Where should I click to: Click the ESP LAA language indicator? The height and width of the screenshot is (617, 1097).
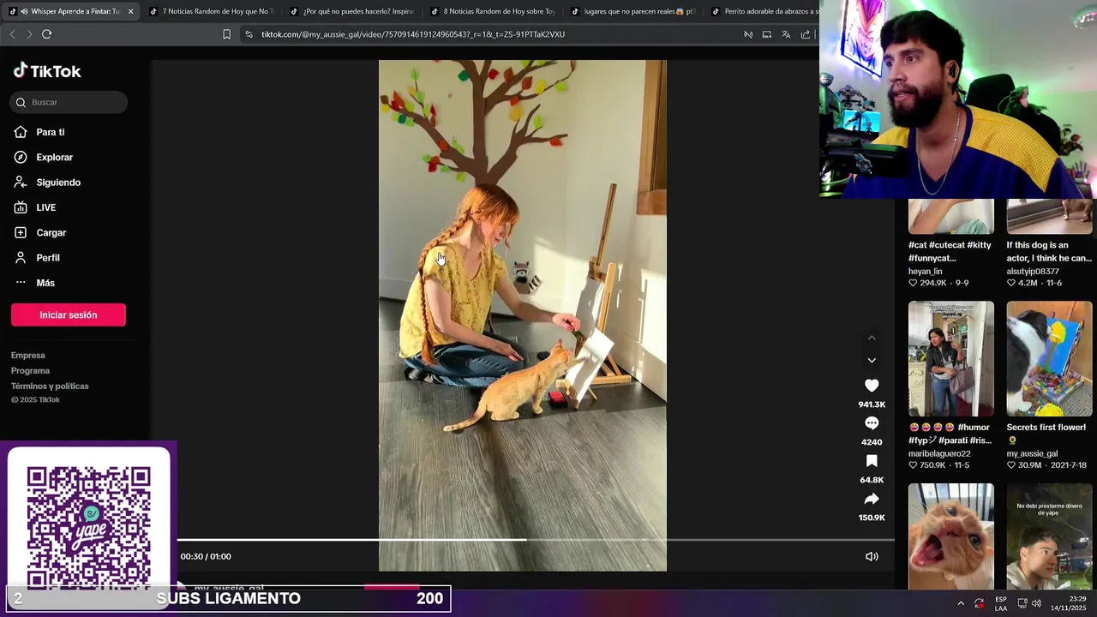pyautogui.click(x=1001, y=603)
